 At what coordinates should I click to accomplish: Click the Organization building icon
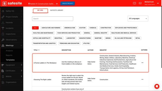click(3, 82)
